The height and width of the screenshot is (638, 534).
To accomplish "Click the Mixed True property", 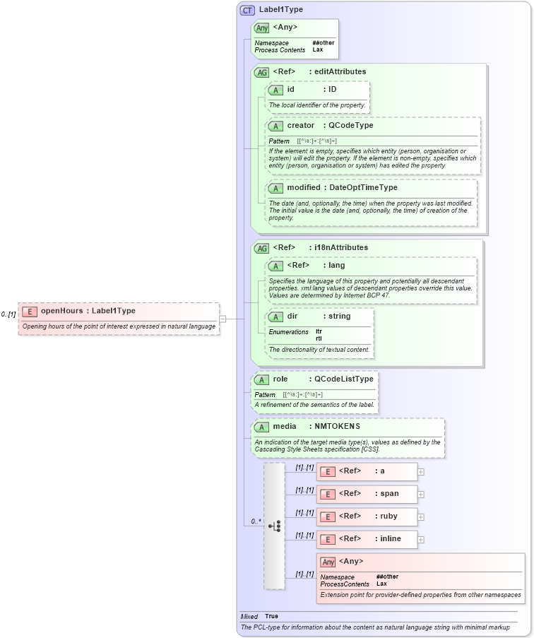I will coord(259,616).
